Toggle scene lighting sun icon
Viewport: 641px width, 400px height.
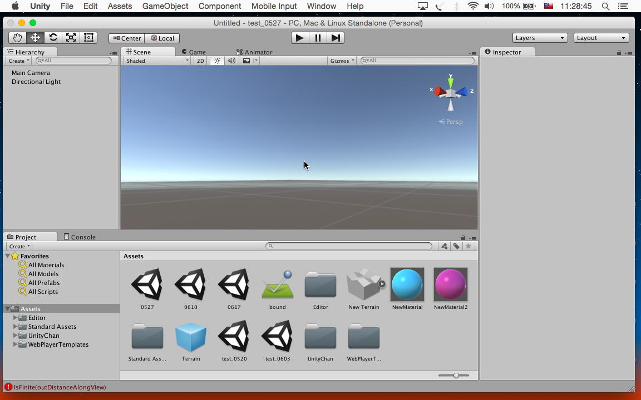click(x=217, y=61)
